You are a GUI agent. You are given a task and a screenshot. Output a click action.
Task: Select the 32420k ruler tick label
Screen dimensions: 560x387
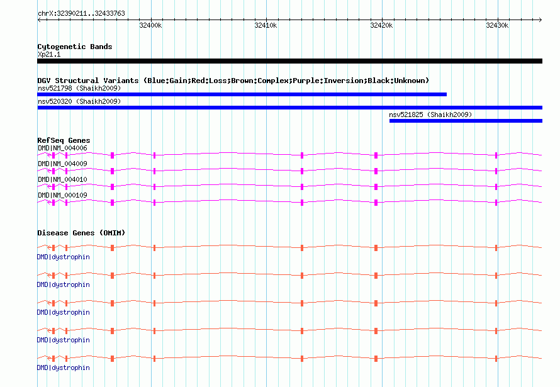pos(381,25)
